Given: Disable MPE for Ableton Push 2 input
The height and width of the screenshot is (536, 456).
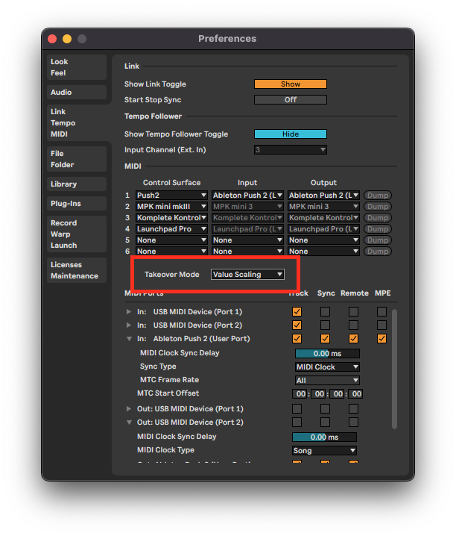Looking at the screenshot, I should 381,339.
